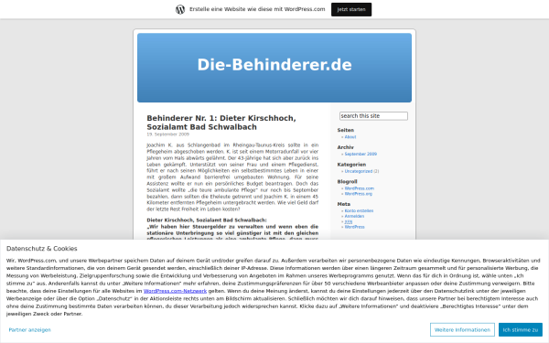Viewport: 549px width, 343px height.
Task: Open post 'Behinderer Nr. 1: Dieter Kirschhoch'
Action: (221, 123)
